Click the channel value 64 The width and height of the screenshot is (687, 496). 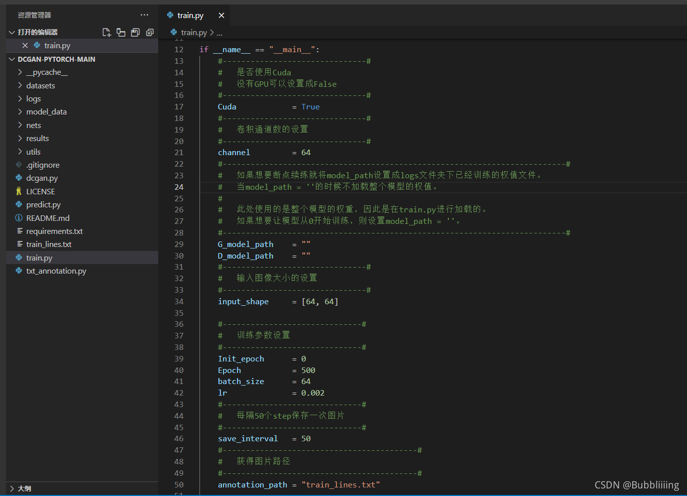[306, 153]
